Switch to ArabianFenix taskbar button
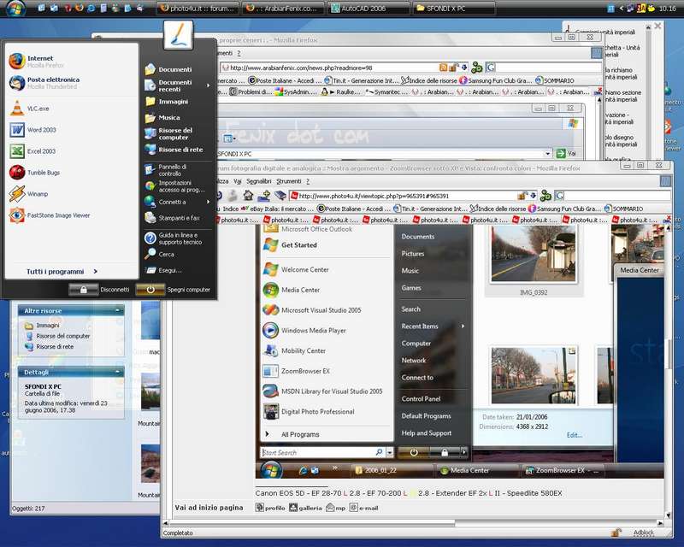 (283, 9)
